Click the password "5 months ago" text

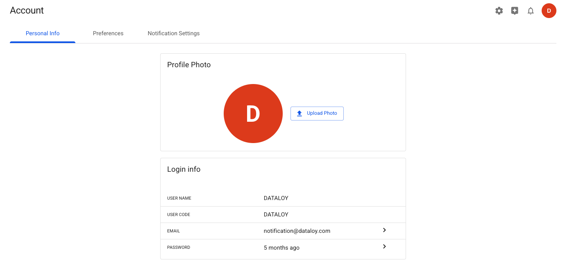[281, 248]
